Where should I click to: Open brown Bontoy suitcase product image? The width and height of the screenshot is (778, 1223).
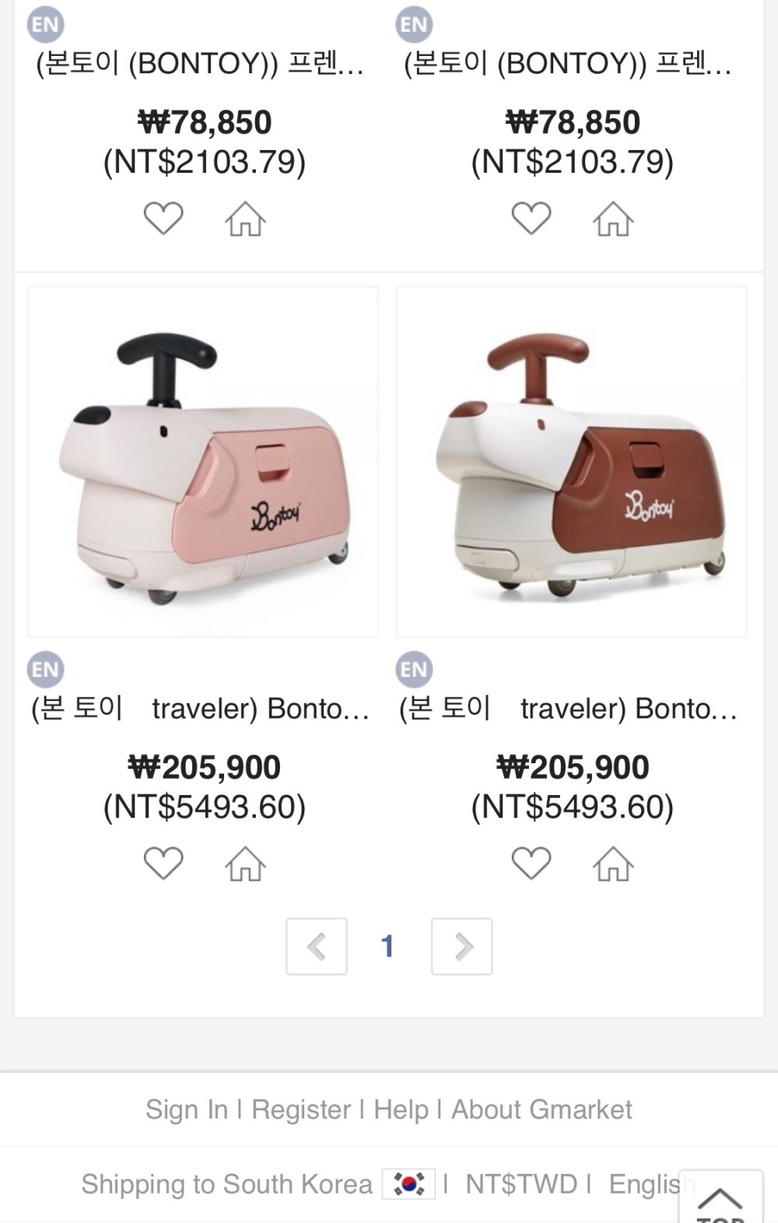571,461
